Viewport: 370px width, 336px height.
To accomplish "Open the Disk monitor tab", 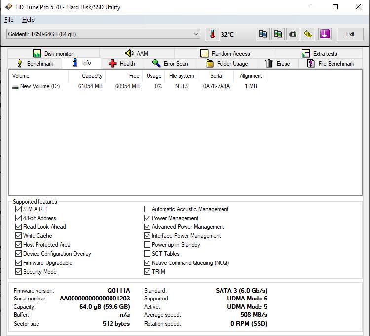I will click(x=53, y=54).
